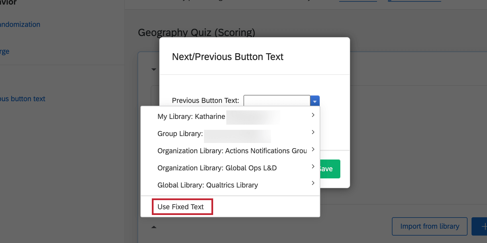Choose Organization Library: Actions Notifications entry
Screen dimensions: 487x243
point(232,151)
